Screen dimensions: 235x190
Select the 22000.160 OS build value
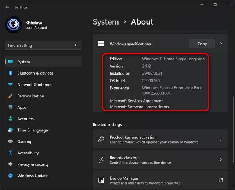click(x=151, y=81)
